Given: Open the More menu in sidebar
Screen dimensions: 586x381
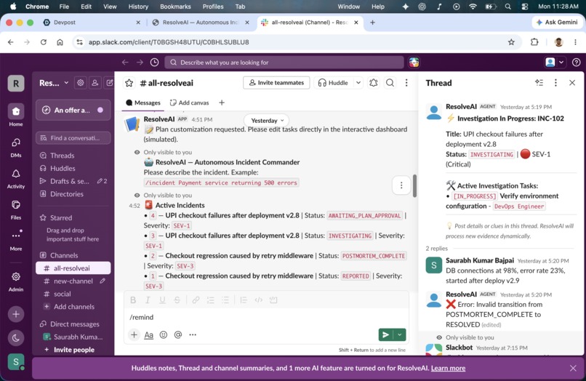Looking at the screenshot, I should coord(16,240).
